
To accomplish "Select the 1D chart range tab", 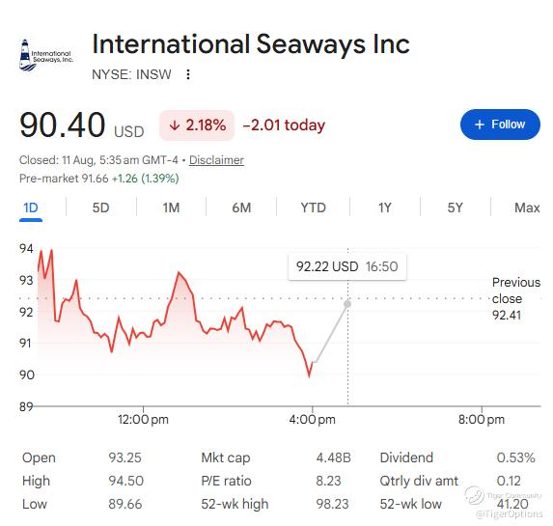I will [x=31, y=208].
